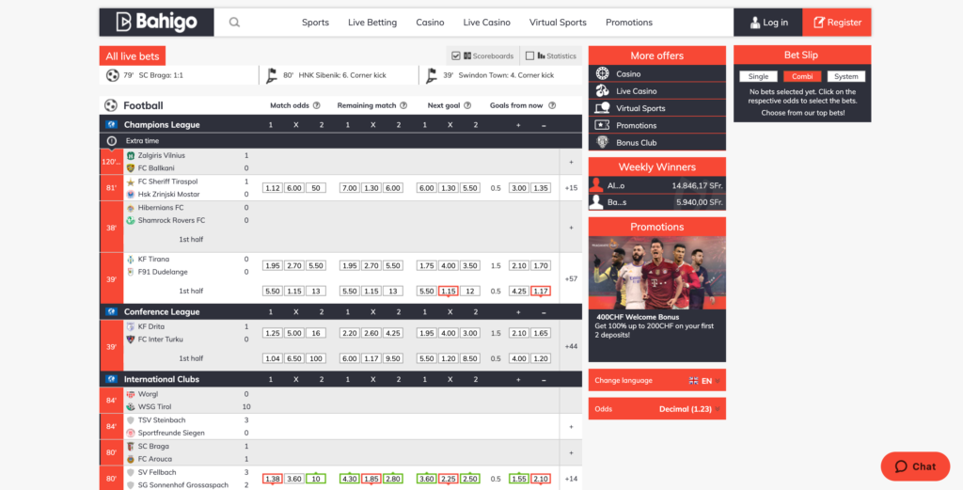This screenshot has height=490, width=963.
Task: Click the Match odds help icon
Action: pos(317,105)
